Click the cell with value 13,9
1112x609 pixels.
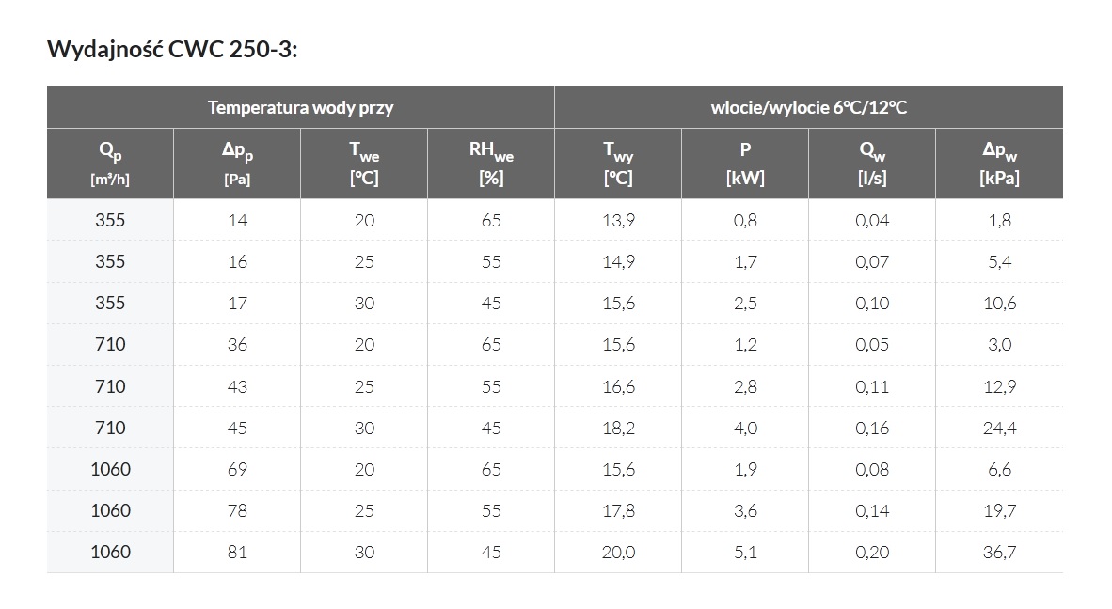618,221
